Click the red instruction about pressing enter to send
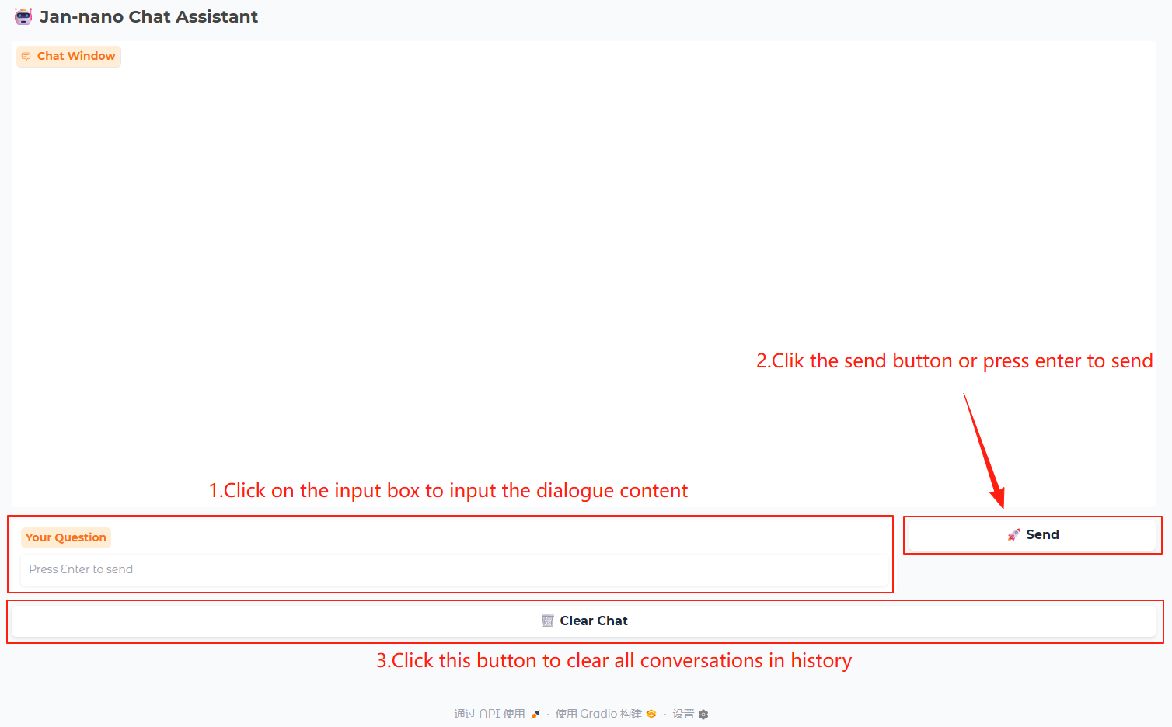1172x727 pixels. pyautogui.click(x=954, y=361)
